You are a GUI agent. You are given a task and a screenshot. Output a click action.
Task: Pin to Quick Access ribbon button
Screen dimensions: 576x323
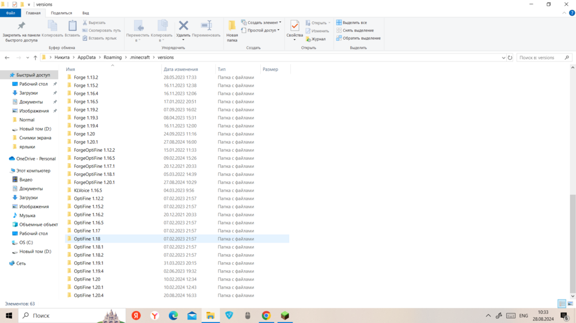pos(21,32)
